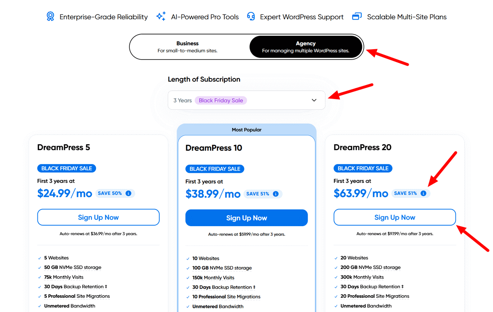Click Sign Up Now for DreamPress 5
Viewport: 493px width, 312px height.
click(98, 217)
